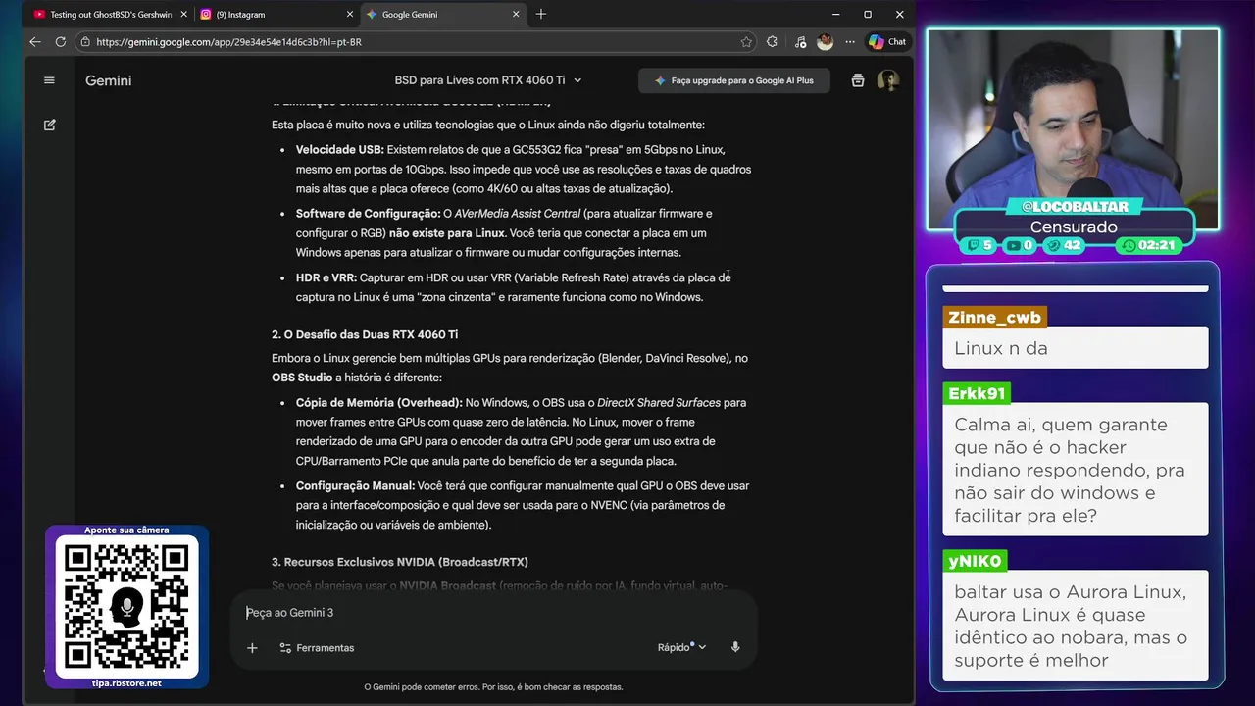Open the browser settings three-dots menu
The image size is (1255, 706).
[849, 42]
